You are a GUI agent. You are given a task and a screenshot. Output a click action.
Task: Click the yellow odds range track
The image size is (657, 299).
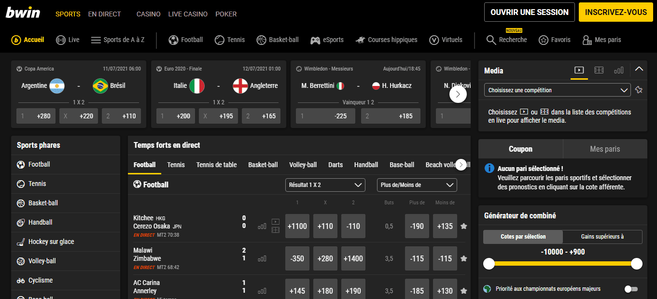click(563, 263)
